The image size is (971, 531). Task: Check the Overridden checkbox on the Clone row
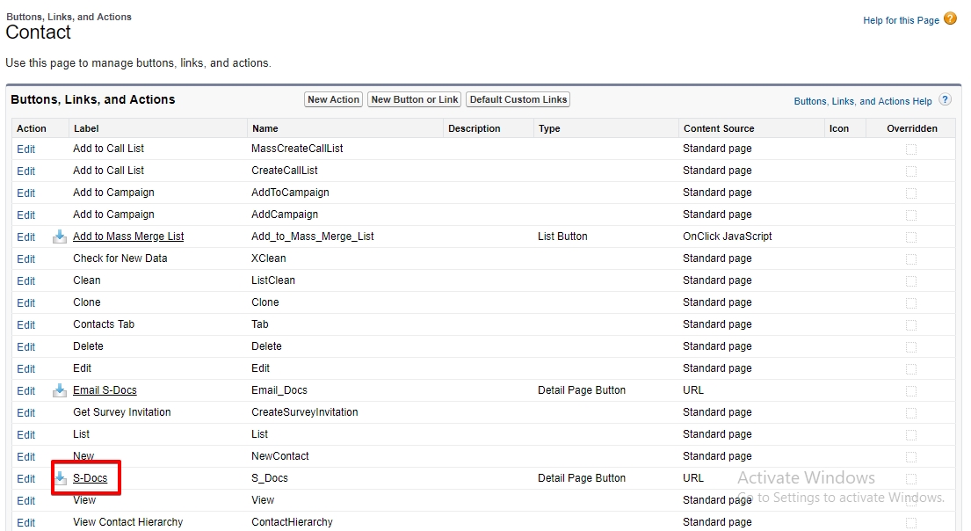click(911, 302)
